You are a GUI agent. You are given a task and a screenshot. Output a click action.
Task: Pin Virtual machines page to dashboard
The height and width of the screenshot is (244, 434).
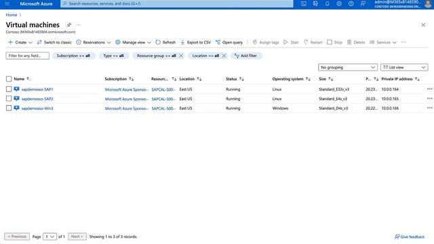[x=69, y=25]
